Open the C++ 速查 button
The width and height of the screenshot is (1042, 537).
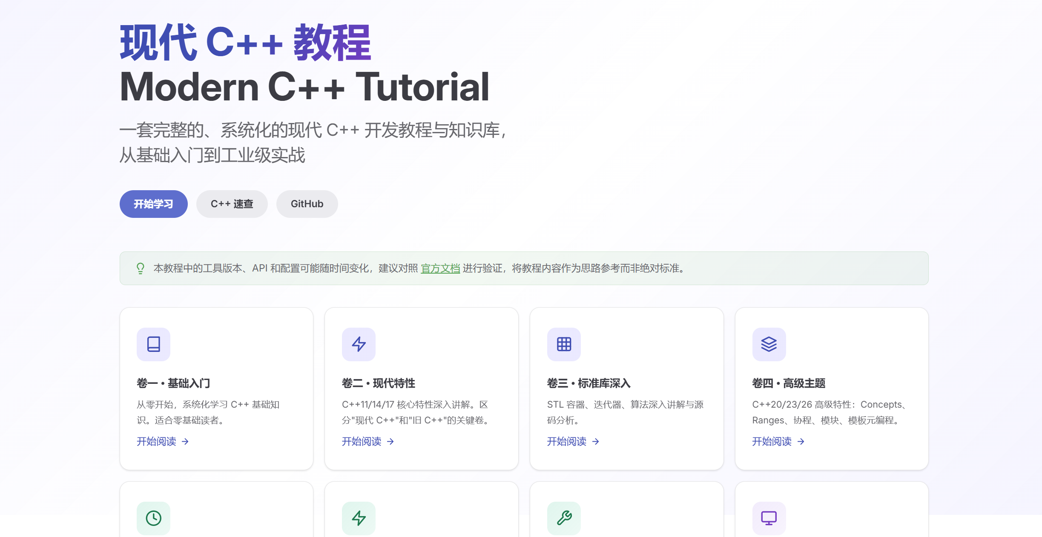(232, 204)
